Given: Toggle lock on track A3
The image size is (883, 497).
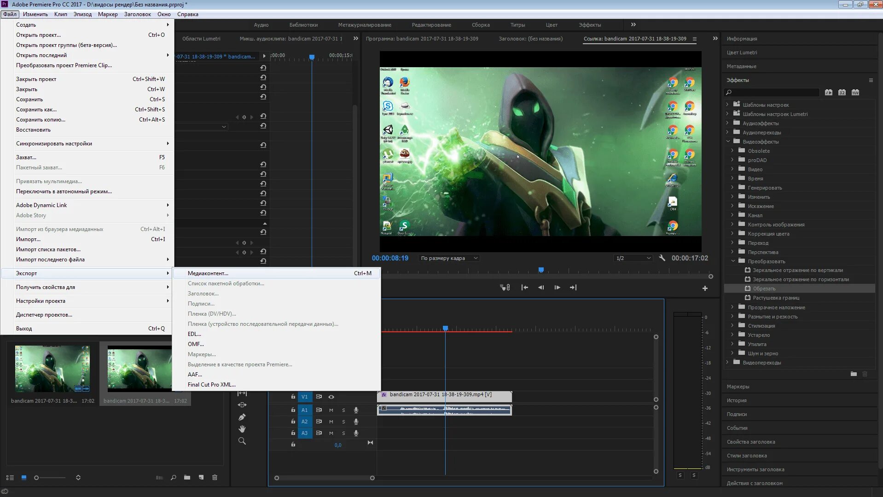Looking at the screenshot, I should click(x=293, y=433).
